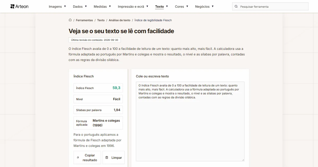318x167 pixels.
Task: Click the explanatory note about Martins formula
Action: 98,140
